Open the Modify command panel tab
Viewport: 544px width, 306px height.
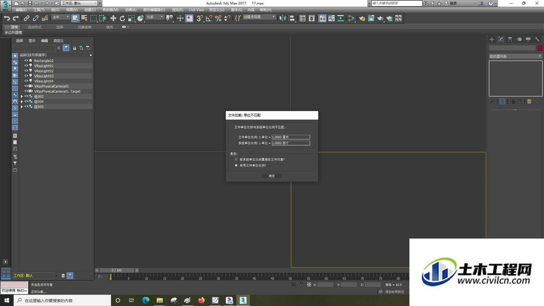coord(501,39)
